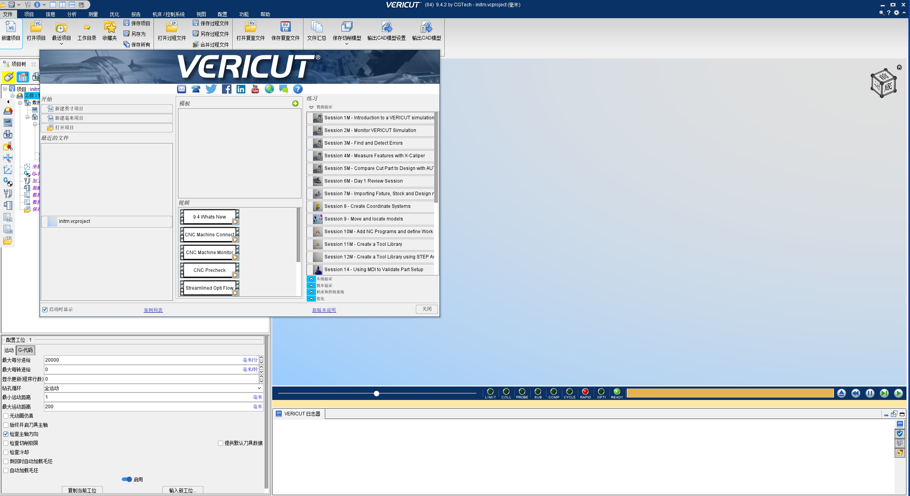Screen dimensions: 910x496
Task: Click green add template plus icon
Action: click(295, 104)
